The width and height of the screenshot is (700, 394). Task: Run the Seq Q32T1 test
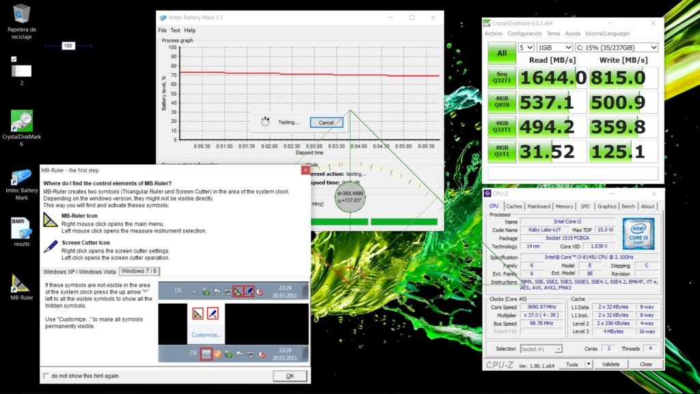click(x=502, y=77)
